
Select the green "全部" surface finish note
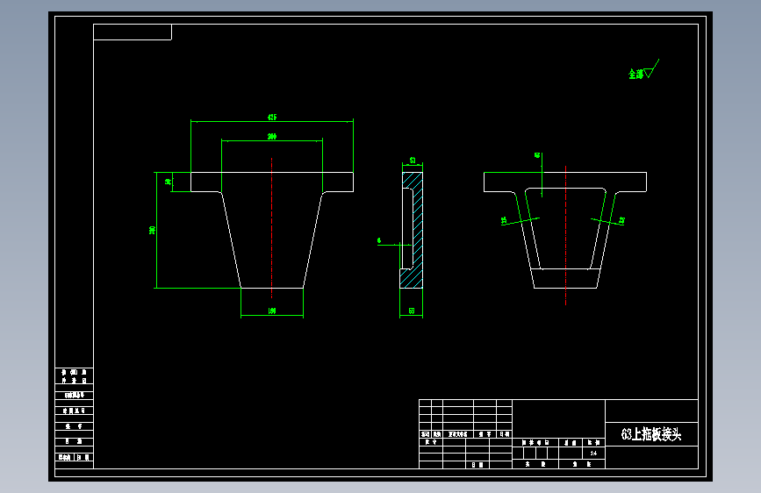[635, 74]
